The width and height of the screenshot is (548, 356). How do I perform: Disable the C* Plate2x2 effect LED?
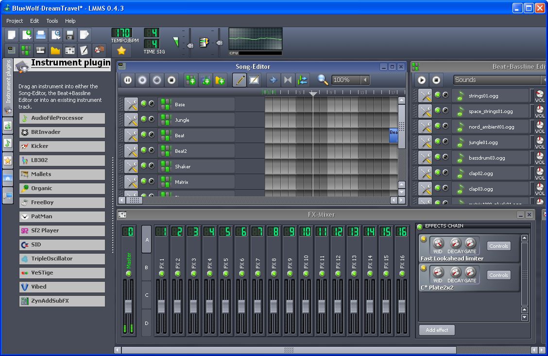[x=424, y=268]
